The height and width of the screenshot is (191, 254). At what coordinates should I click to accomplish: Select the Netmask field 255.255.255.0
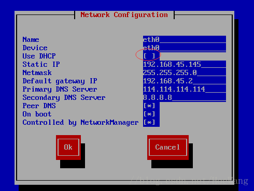click(185, 72)
